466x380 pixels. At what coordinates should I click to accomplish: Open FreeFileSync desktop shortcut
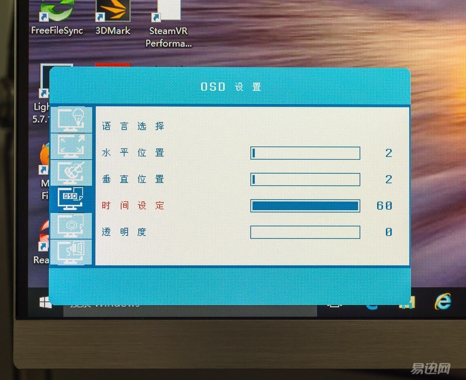click(57, 18)
